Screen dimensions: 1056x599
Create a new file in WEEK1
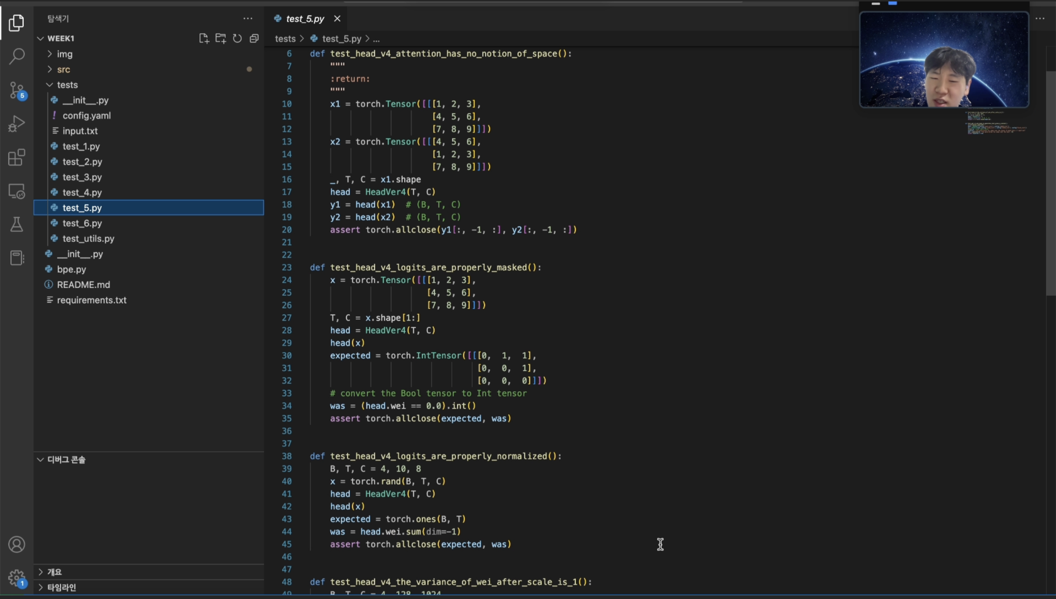203,38
